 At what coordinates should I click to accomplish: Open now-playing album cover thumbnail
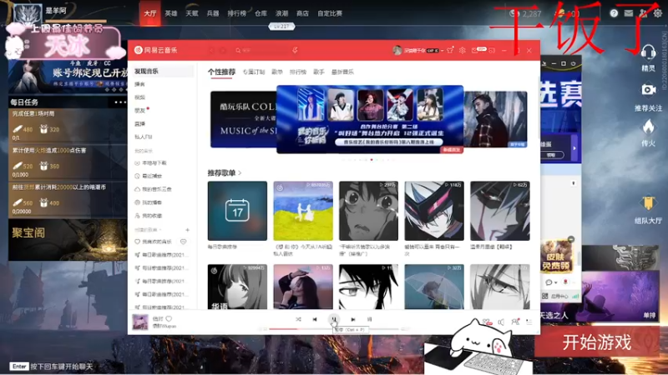pyautogui.click(x=140, y=322)
